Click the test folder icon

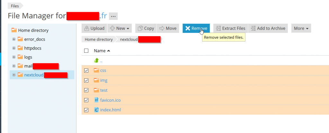96,90
